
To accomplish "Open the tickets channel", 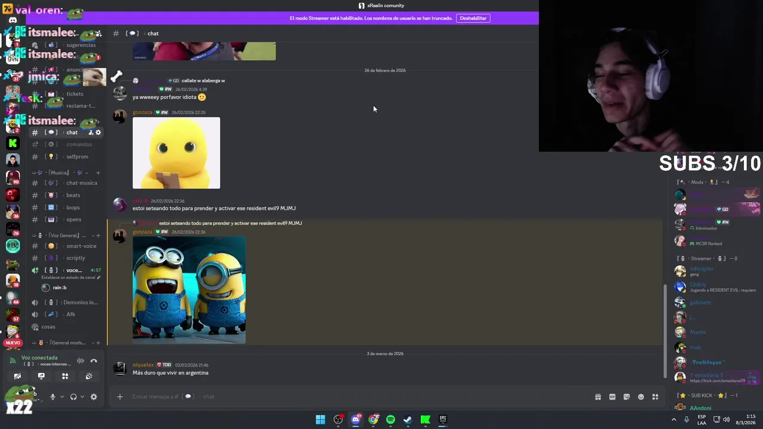I will [67, 94].
